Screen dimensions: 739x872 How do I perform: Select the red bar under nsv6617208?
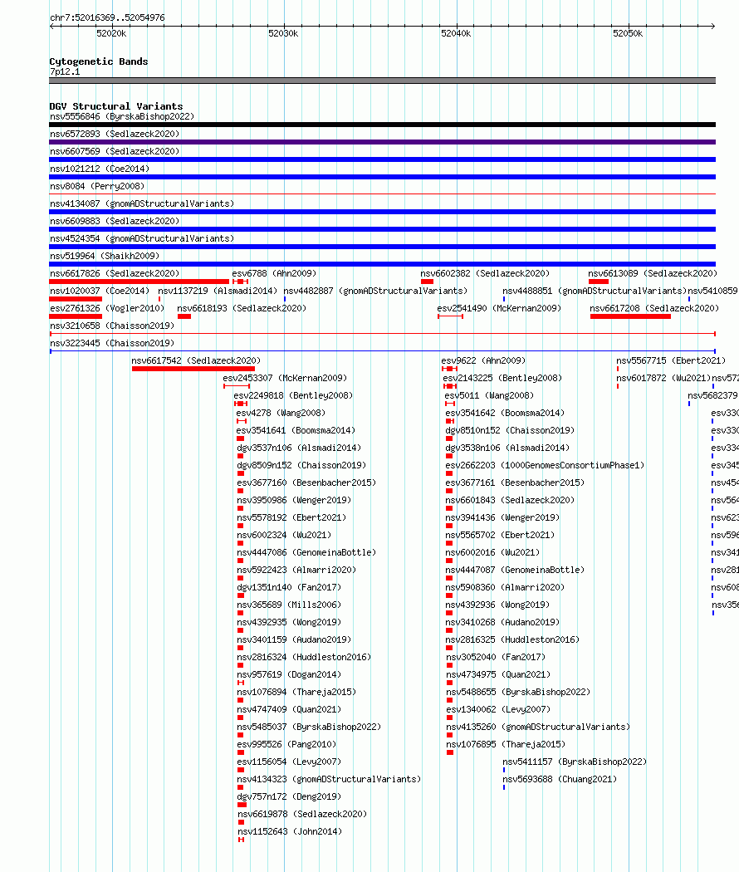click(630, 316)
